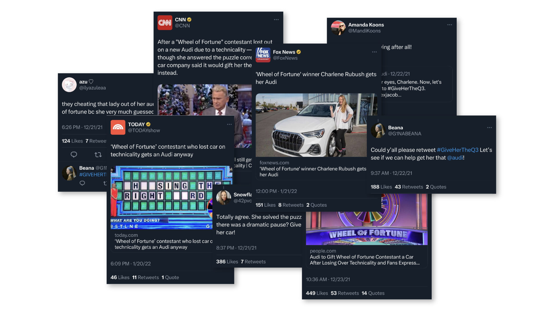Screen dimensions: 554x311
Task: Click the #GiveHerTheQ3 hashtag link
Action: [x=457, y=150]
